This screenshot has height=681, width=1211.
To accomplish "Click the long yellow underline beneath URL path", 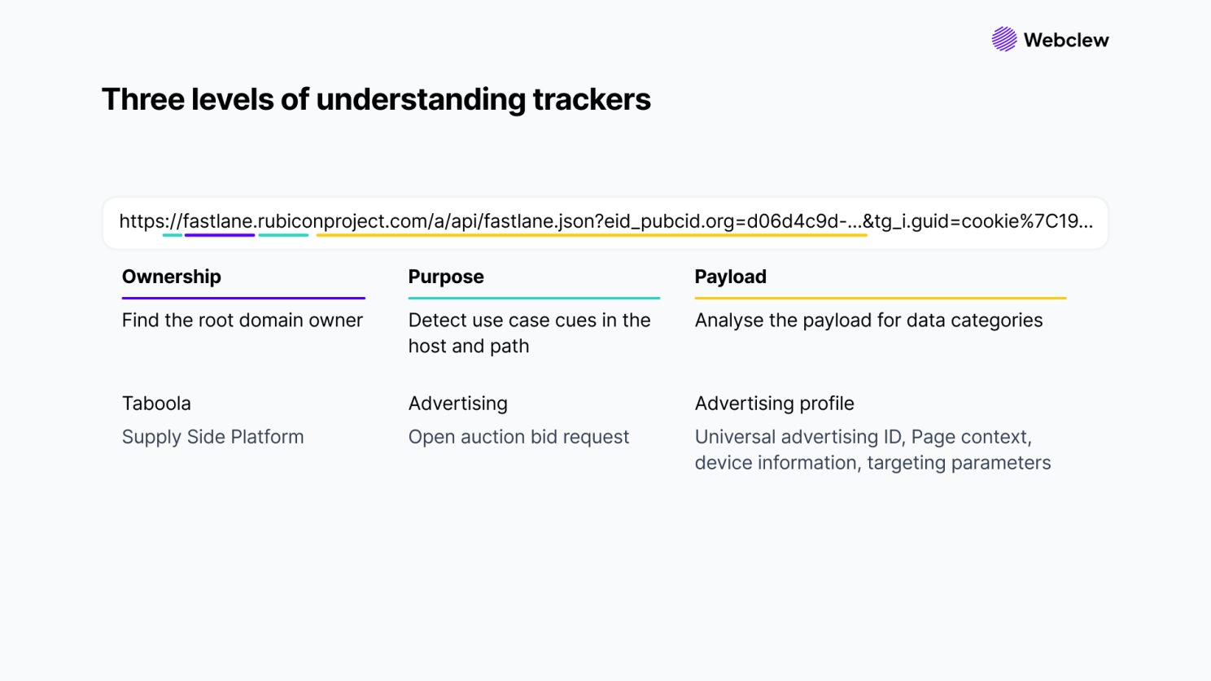I will (592, 235).
